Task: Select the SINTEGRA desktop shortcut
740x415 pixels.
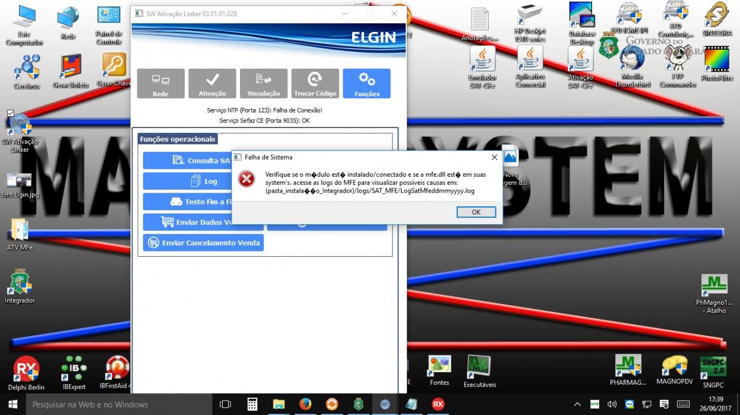Action: click(x=716, y=20)
